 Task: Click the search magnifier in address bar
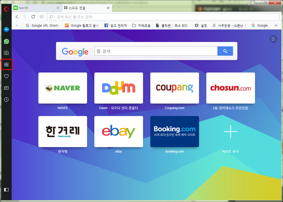(x=51, y=17)
